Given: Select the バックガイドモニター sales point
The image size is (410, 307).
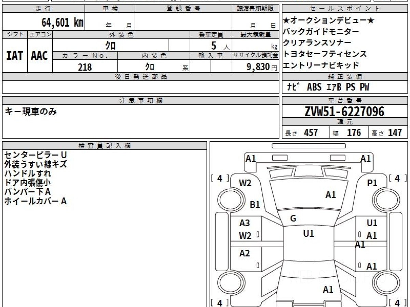Looking at the screenshot, I should (321, 32).
